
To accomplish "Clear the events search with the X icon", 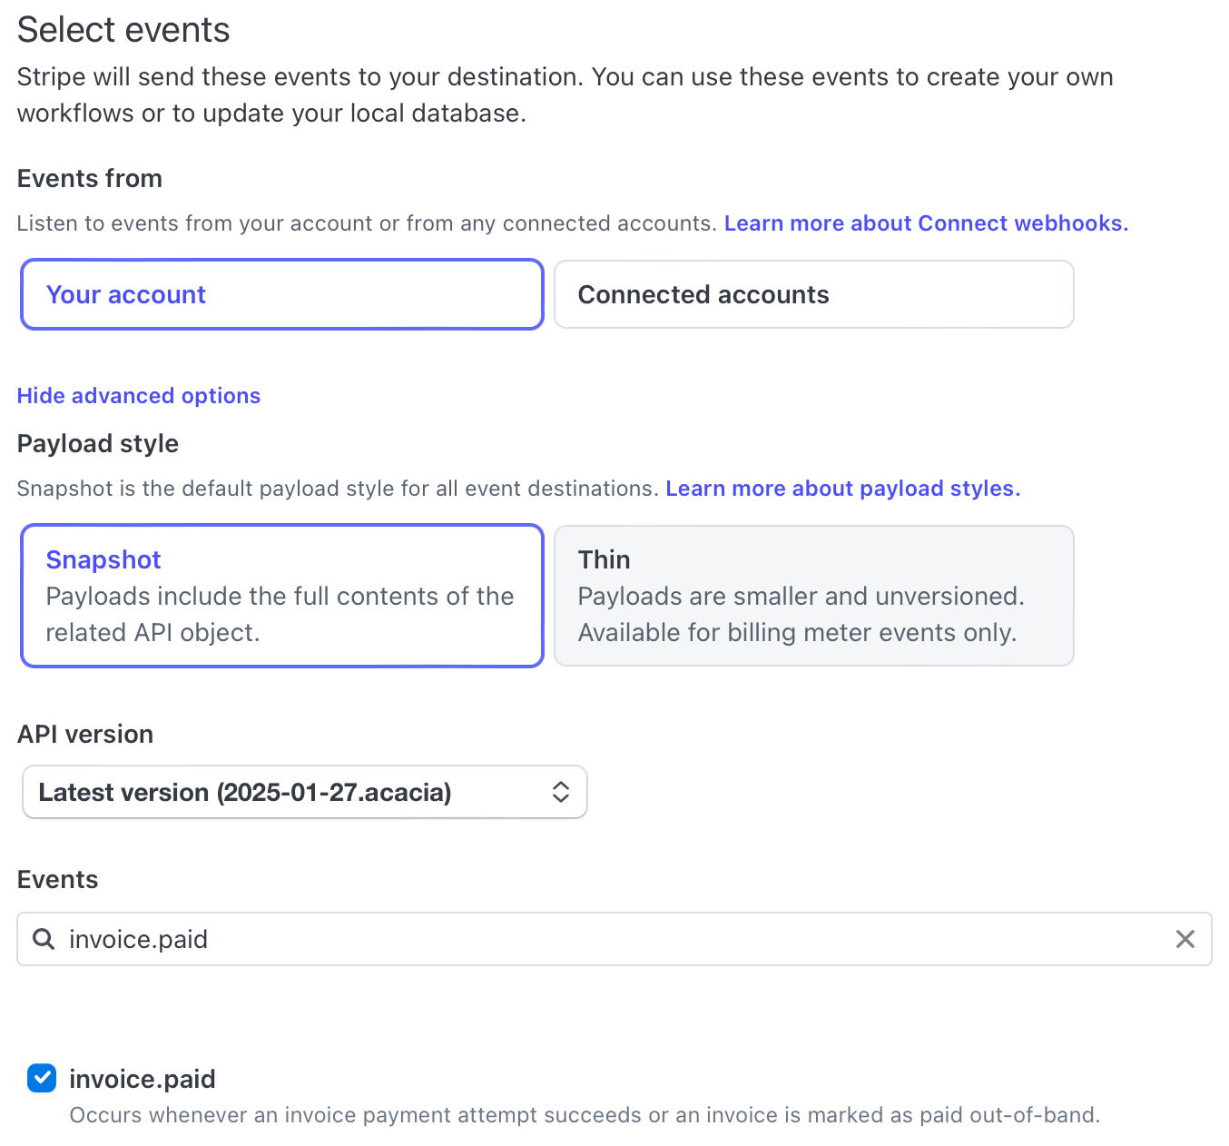I will (1185, 939).
